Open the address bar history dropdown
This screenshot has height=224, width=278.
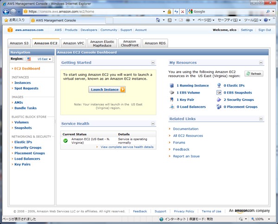164,12
